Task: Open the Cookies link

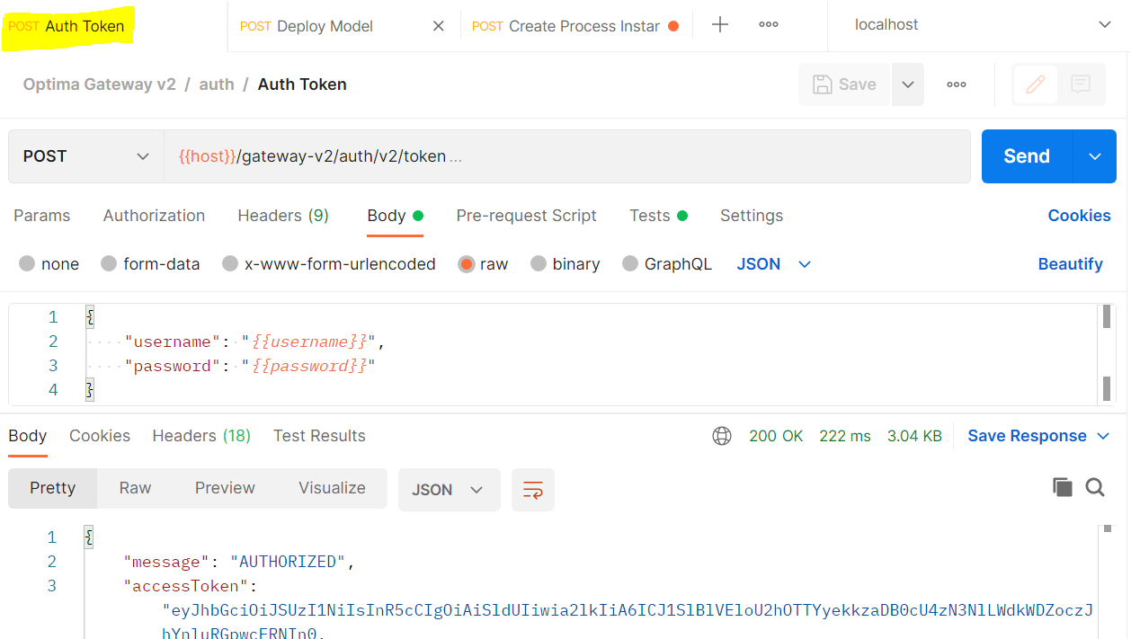Action: (1079, 216)
